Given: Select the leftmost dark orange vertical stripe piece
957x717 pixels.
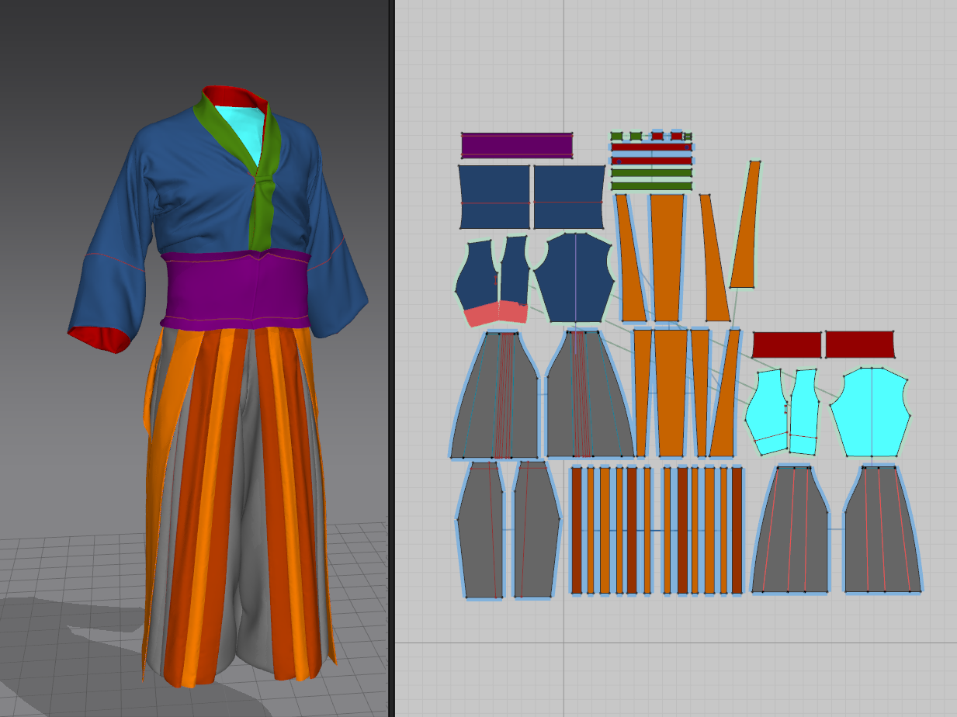Looking at the screenshot, I should pos(577,530).
